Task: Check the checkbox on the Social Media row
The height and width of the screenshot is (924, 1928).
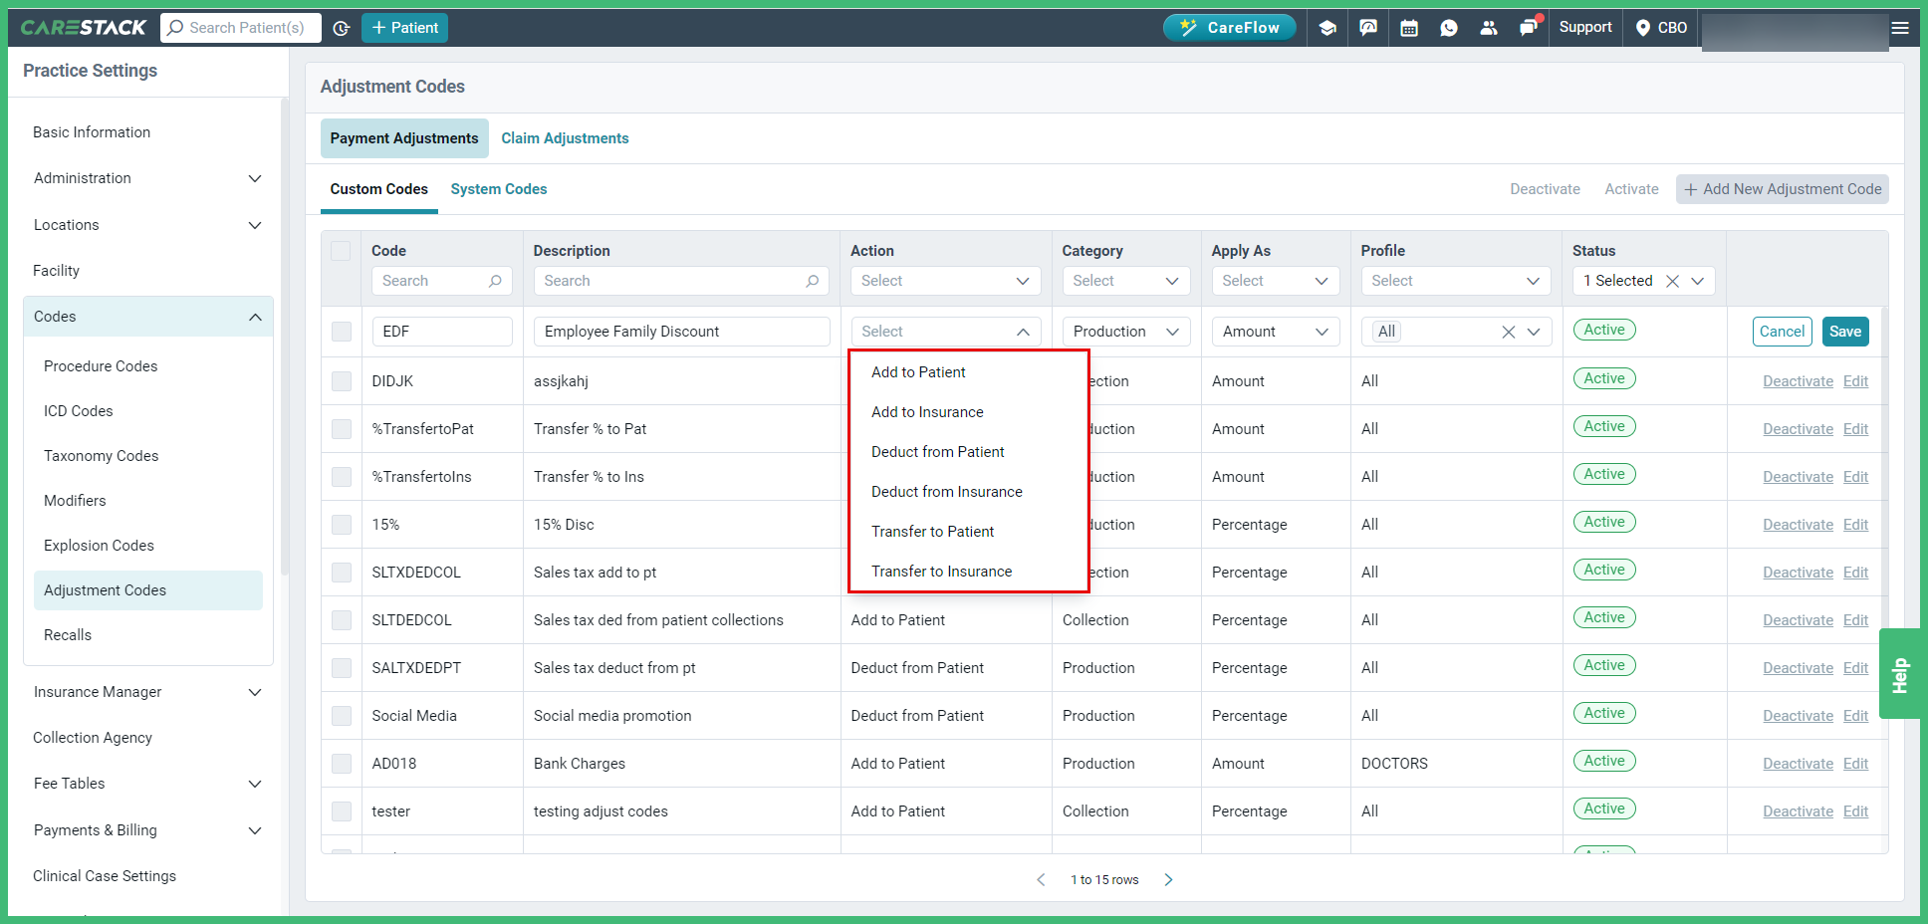Action: click(341, 715)
